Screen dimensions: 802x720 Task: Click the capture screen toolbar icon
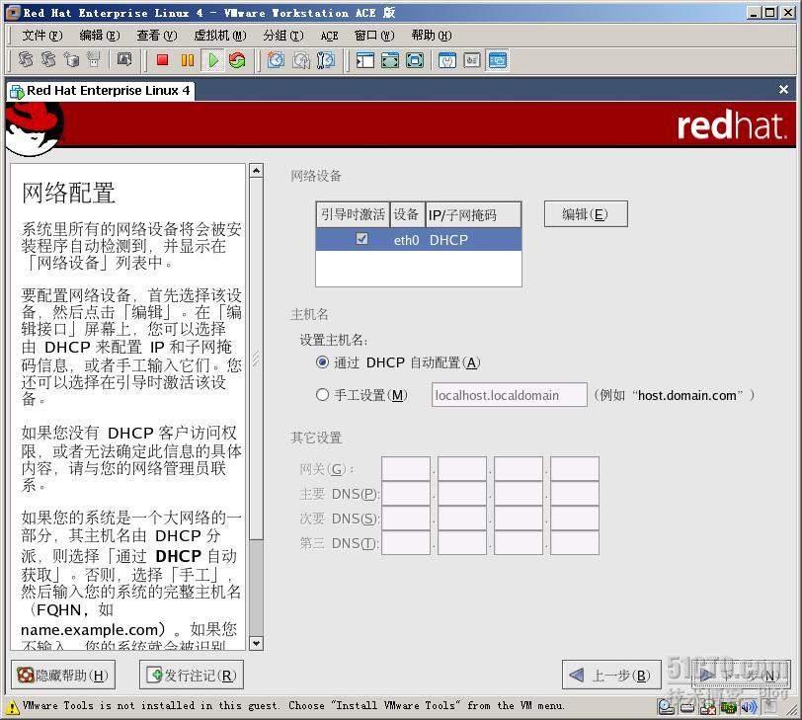point(124,60)
